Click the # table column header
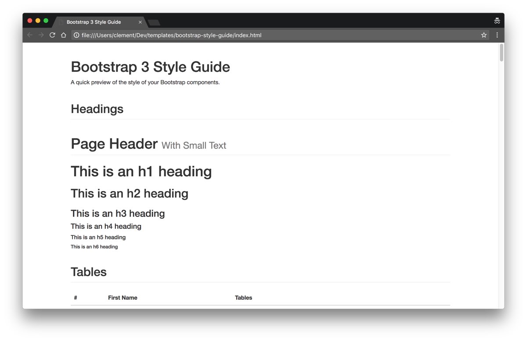This screenshot has width=527, height=341. (75, 298)
